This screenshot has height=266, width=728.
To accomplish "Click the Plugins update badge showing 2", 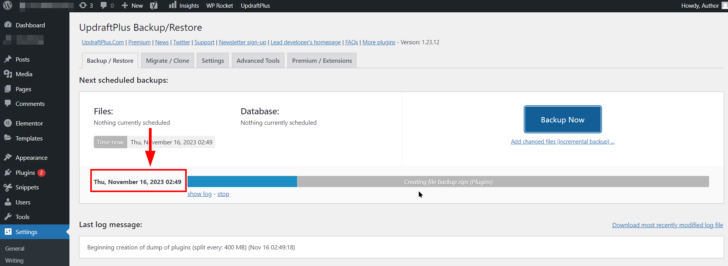I will tap(41, 173).
